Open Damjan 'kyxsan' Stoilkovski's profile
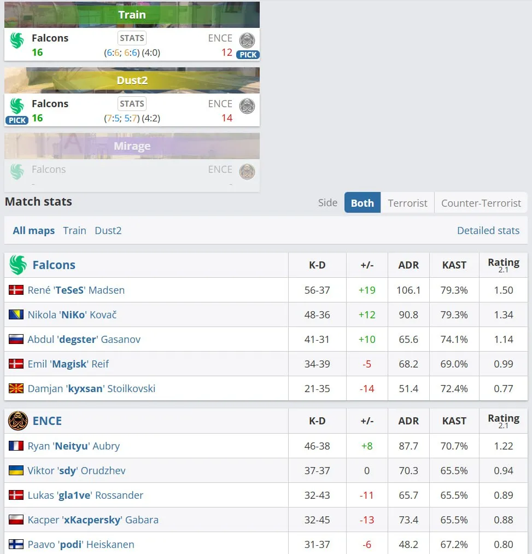Screen dimensions: 532x554 (x=91, y=388)
